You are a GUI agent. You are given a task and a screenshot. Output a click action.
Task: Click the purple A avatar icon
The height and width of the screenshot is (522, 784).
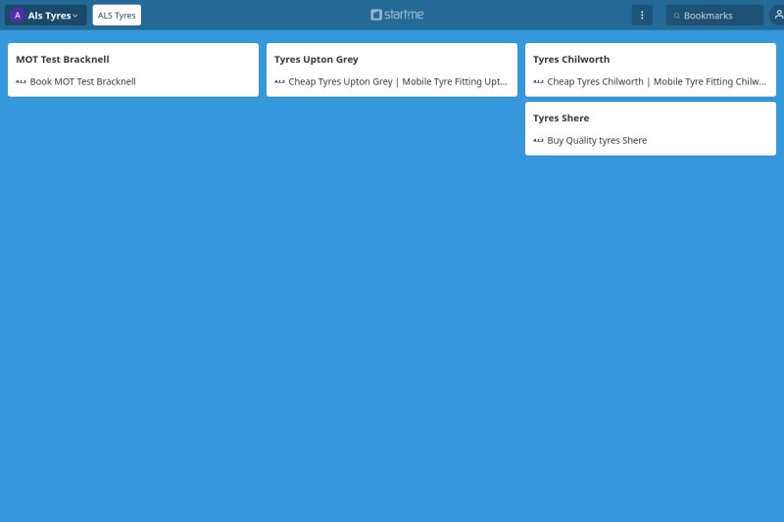tap(18, 15)
